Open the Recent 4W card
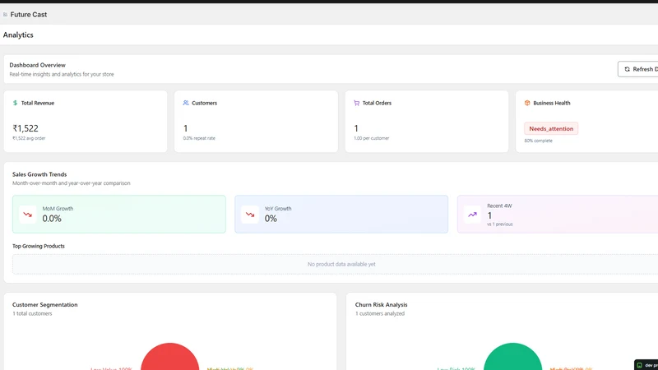Viewport: 658px width, 370px height. tap(558, 215)
